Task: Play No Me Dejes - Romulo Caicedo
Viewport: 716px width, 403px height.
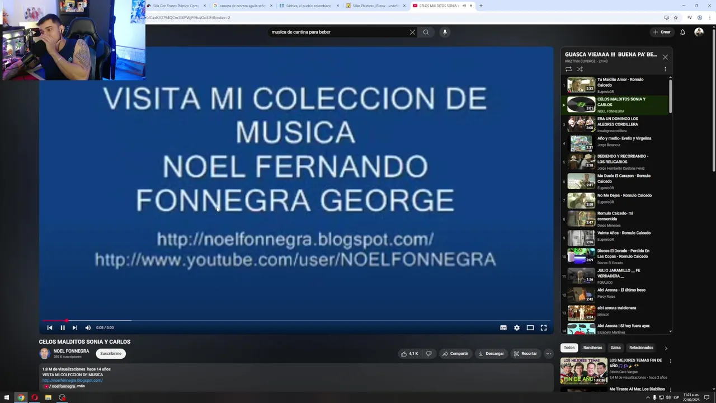Action: click(x=615, y=200)
